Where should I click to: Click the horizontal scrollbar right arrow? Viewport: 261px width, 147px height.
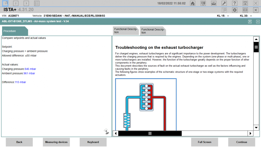pyautogui.click(x=250, y=133)
